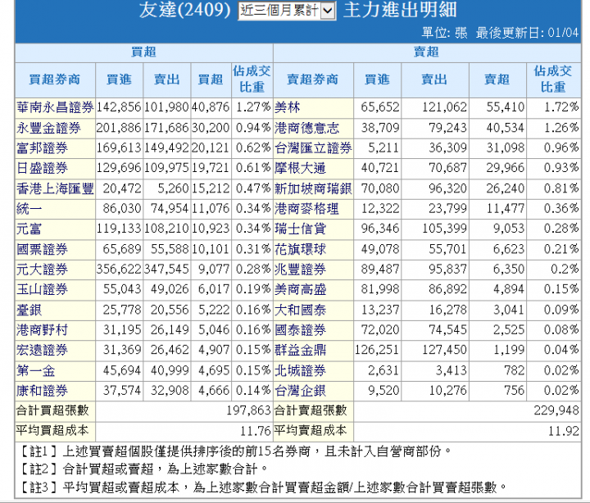The height and width of the screenshot is (503, 590).
Task: Click the 【註1】 footnote line
Action: [234, 451]
